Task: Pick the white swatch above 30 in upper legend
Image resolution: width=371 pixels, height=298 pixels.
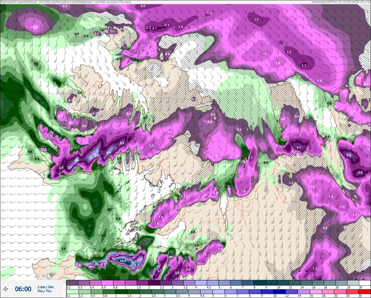Action: point(365,283)
